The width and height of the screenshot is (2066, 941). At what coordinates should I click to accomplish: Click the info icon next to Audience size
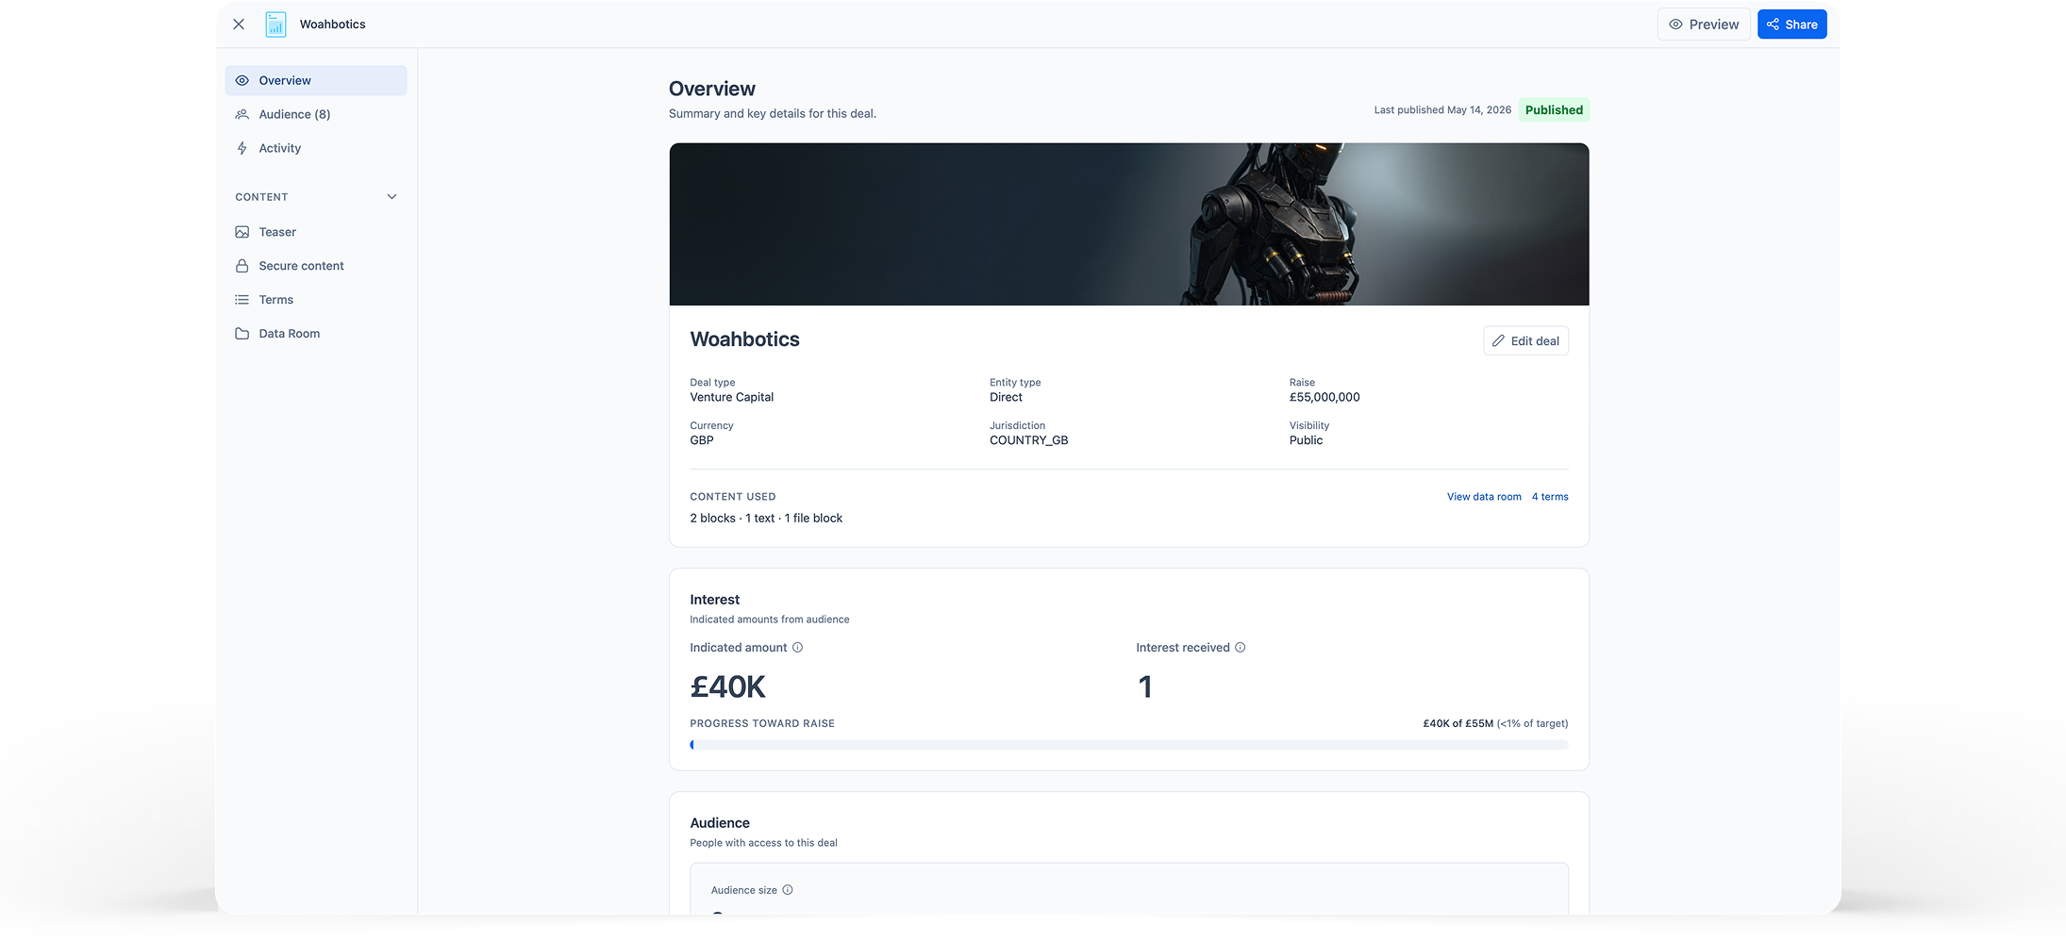click(x=788, y=890)
